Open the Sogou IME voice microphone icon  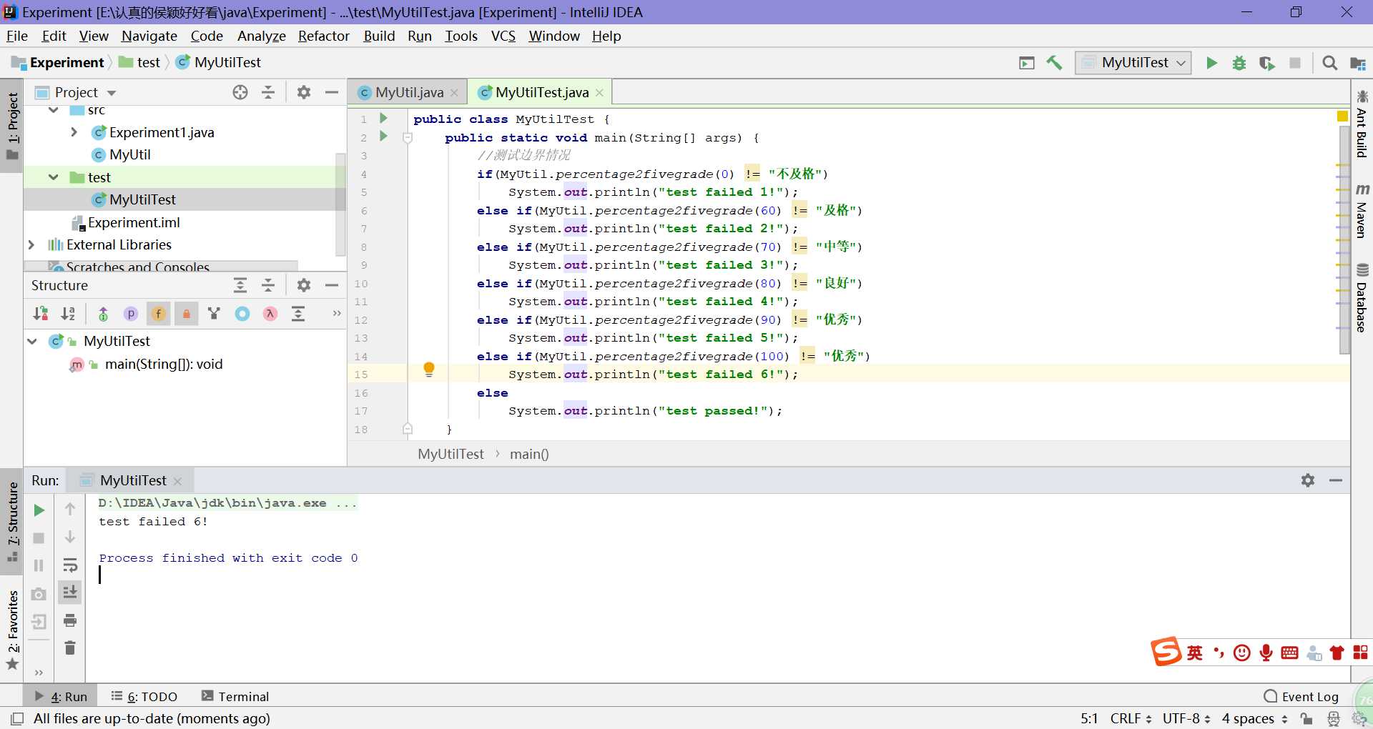coord(1266,652)
